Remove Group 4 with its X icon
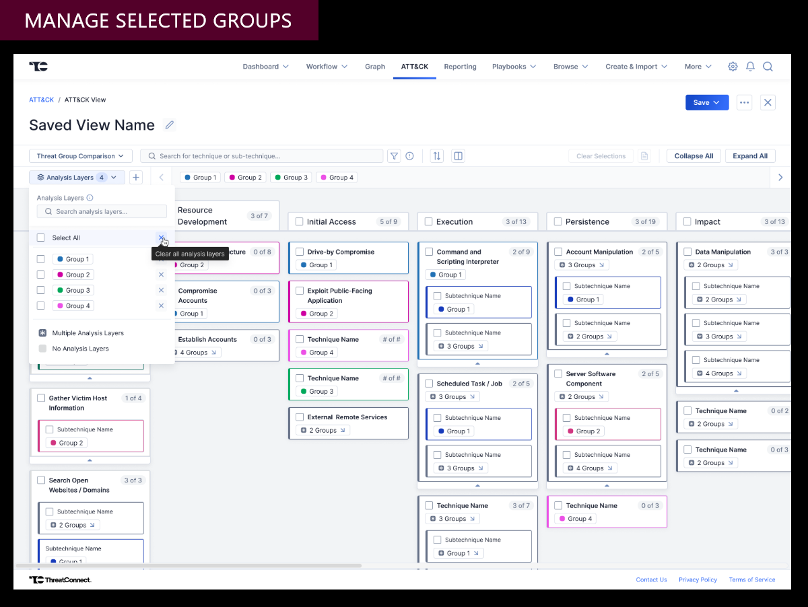808x607 pixels. (161, 306)
